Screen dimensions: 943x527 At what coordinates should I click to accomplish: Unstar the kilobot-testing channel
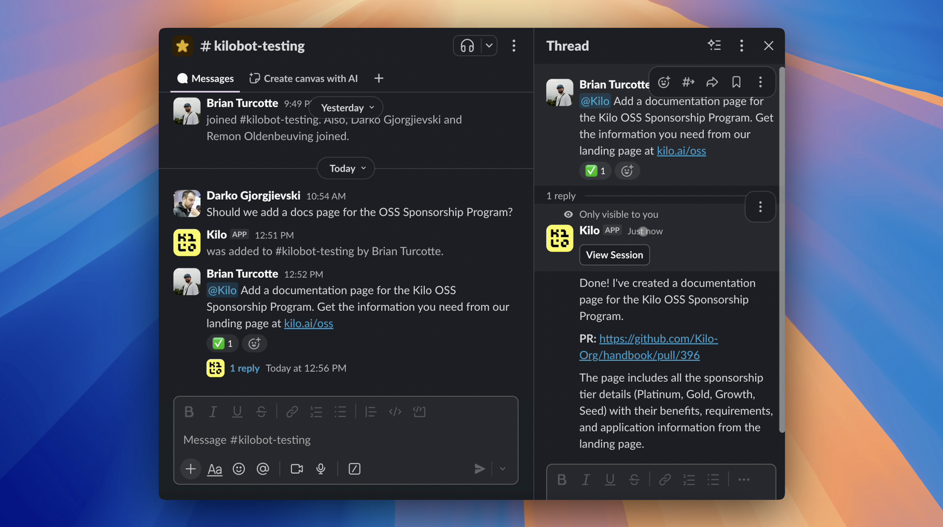point(182,46)
